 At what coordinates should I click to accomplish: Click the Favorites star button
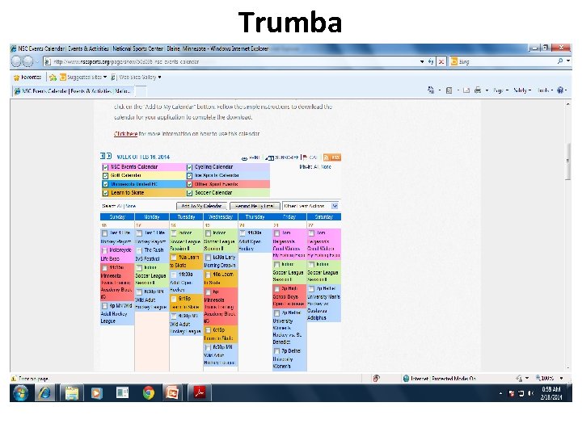(27, 78)
